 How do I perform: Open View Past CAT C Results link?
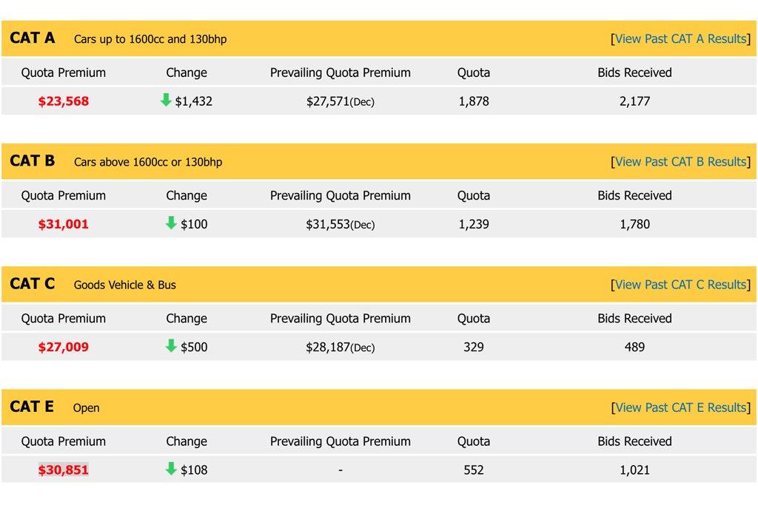pyautogui.click(x=680, y=284)
